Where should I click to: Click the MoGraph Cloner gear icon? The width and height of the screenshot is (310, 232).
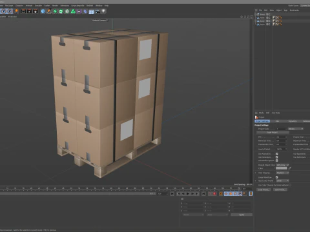67,11
